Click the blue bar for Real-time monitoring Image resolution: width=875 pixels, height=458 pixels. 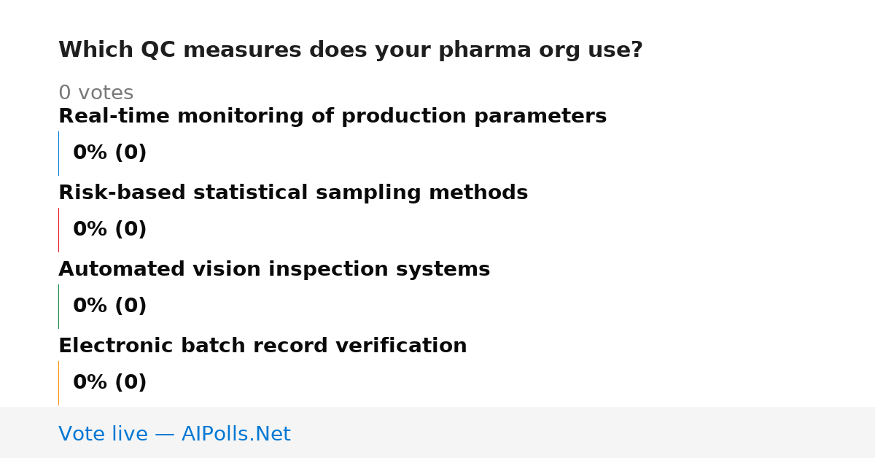pyautogui.click(x=58, y=153)
